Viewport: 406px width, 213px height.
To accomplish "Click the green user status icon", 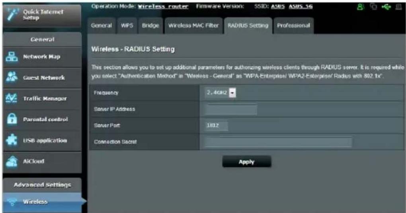I will [360, 7].
